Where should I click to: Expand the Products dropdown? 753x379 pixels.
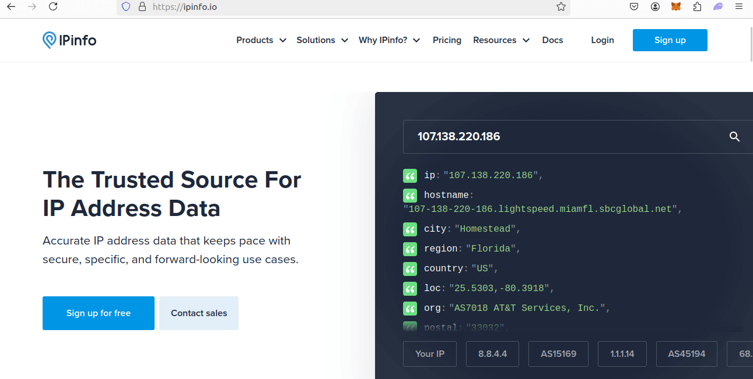[x=261, y=40]
